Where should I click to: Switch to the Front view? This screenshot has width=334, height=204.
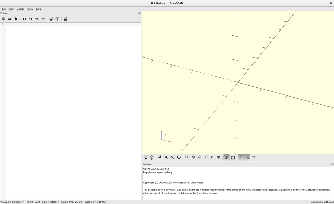pyautogui.click(x=212, y=157)
